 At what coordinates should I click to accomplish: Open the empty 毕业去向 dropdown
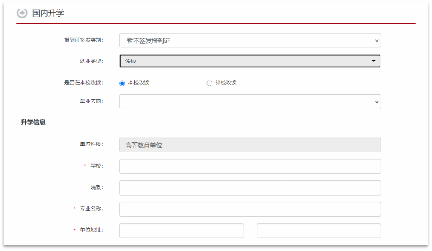click(x=250, y=102)
